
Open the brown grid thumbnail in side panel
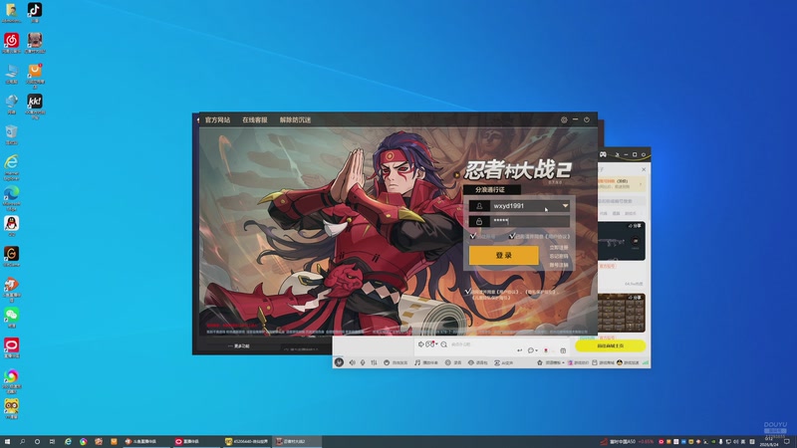coord(621,313)
